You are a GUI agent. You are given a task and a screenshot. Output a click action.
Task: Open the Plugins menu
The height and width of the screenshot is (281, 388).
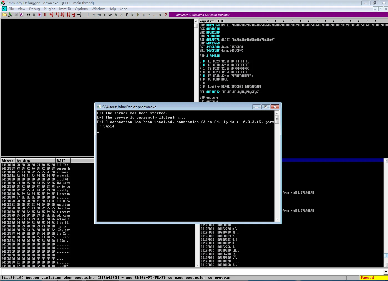pos(49,9)
